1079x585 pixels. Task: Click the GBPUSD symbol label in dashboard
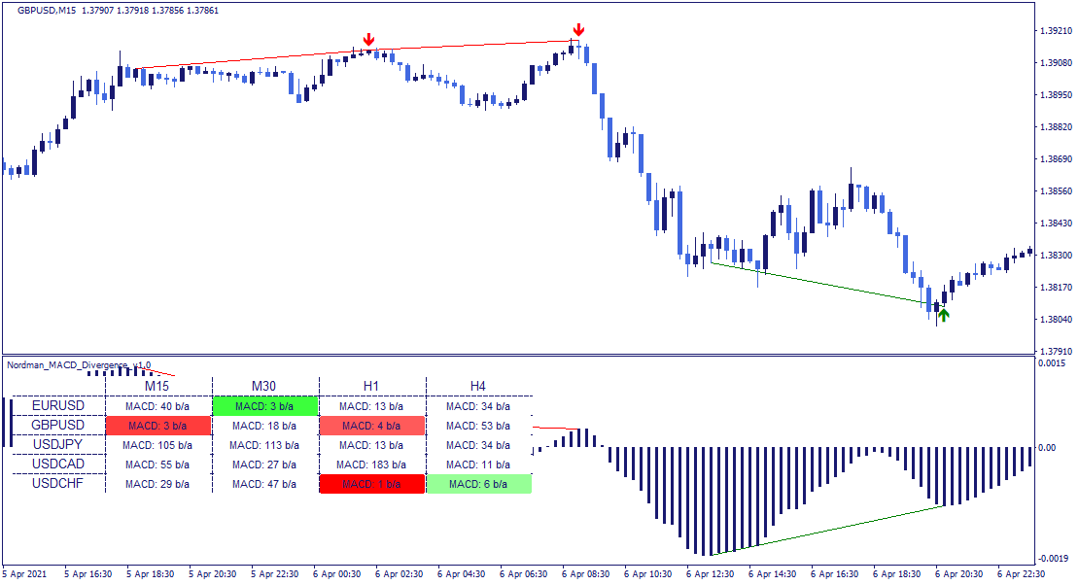point(57,426)
